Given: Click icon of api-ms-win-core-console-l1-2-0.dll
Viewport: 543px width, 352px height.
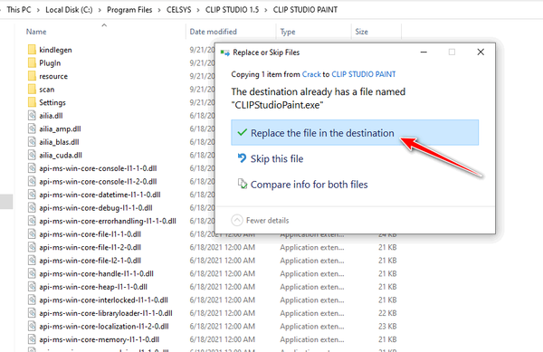Looking at the screenshot, I should tap(32, 181).
